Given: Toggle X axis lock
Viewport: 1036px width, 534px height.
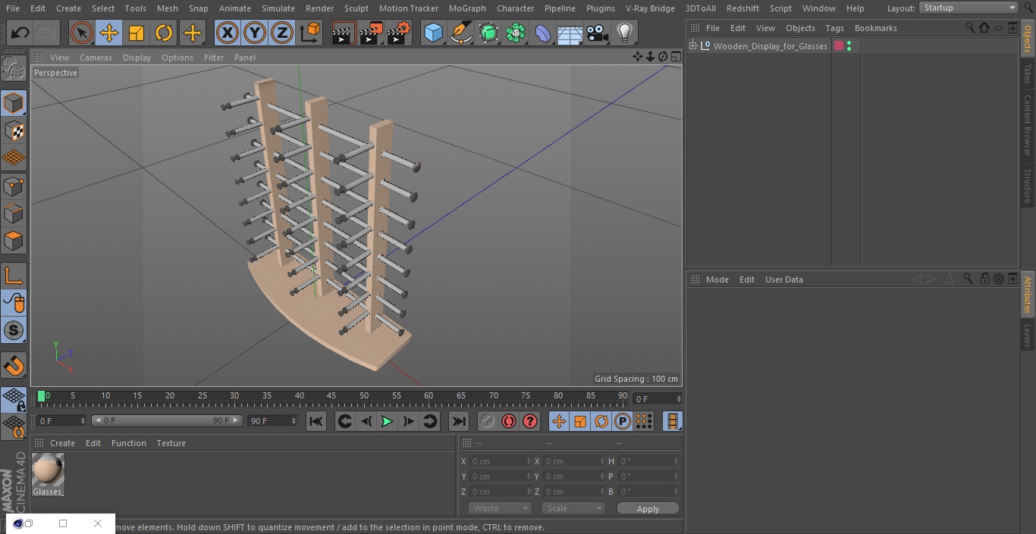Looking at the screenshot, I should pos(228,33).
